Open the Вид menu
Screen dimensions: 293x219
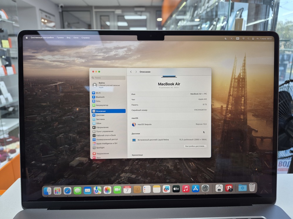tap(69, 38)
